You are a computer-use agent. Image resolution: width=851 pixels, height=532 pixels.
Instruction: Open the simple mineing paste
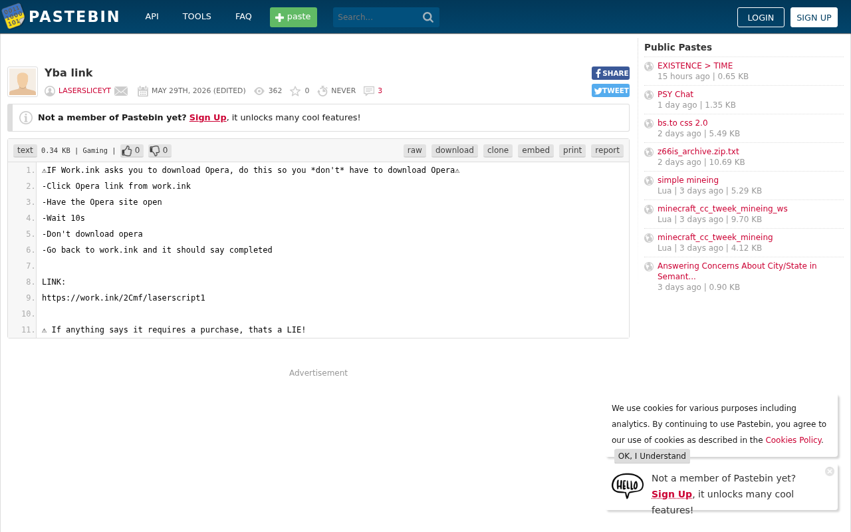coord(688,180)
